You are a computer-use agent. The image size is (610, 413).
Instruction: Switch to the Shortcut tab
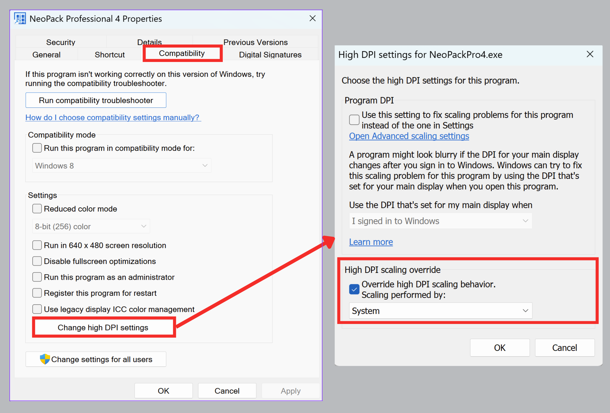(110, 54)
